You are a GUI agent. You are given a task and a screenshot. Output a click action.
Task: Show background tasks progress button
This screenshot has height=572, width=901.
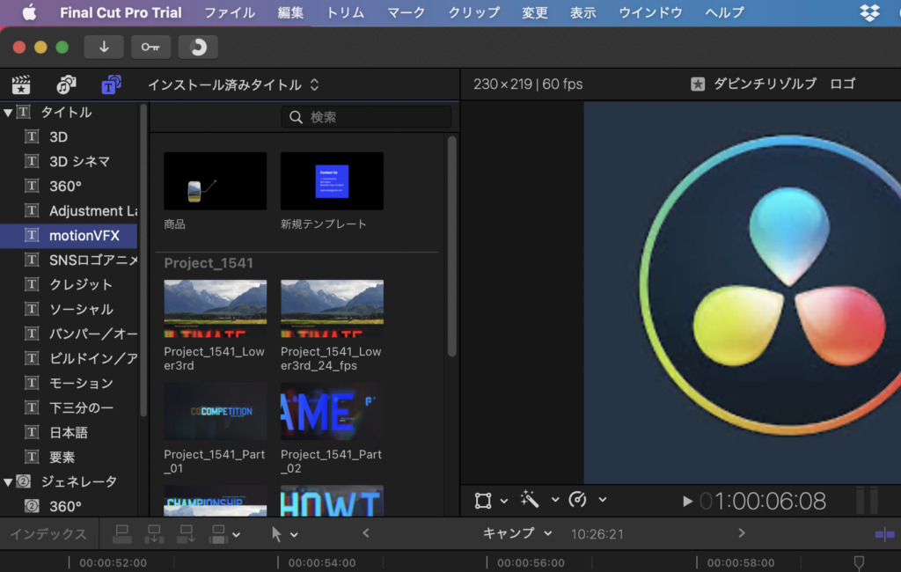tap(198, 48)
